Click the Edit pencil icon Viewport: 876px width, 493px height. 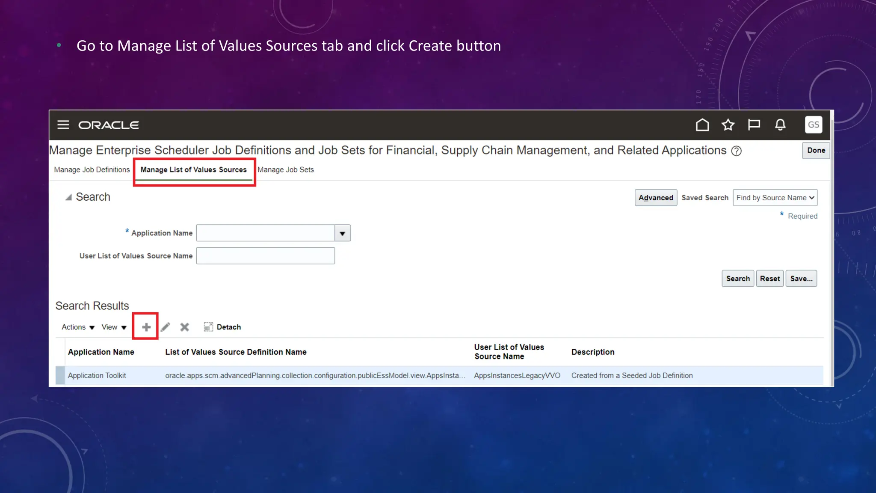(x=166, y=327)
